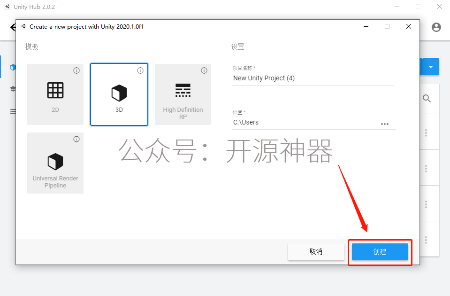Click the blue 创建 (Create) button
Viewport: 450px width, 296px height.
tap(380, 252)
